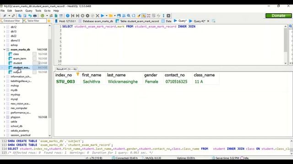Open dropdown arrow beside Run icon
Image resolution: width=293 pixels, height=164 pixels.
[107, 15]
